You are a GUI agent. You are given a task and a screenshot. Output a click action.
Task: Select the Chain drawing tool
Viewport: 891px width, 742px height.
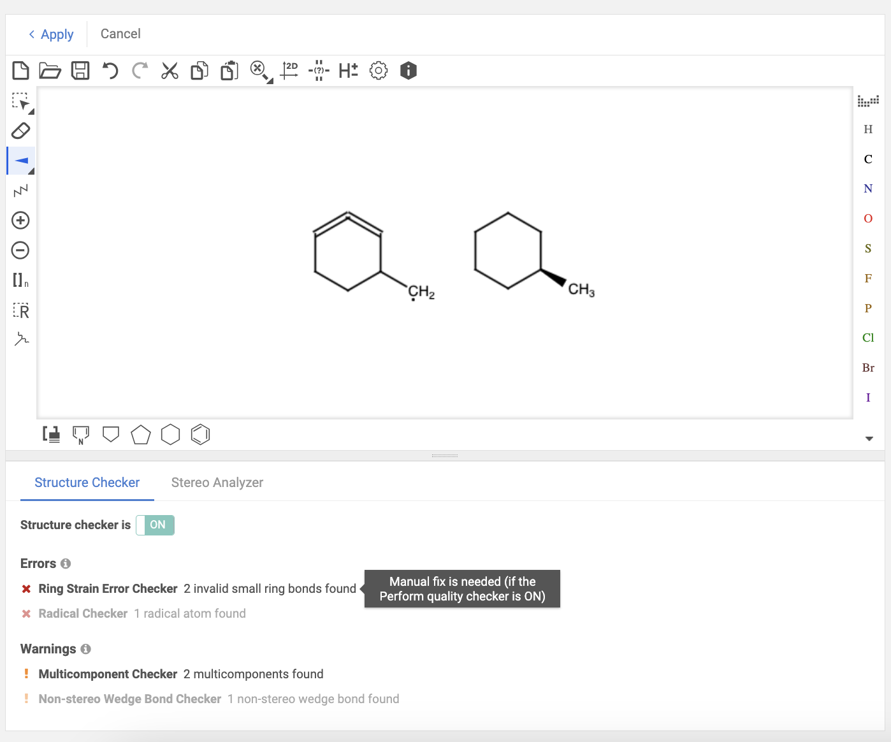[x=20, y=190]
